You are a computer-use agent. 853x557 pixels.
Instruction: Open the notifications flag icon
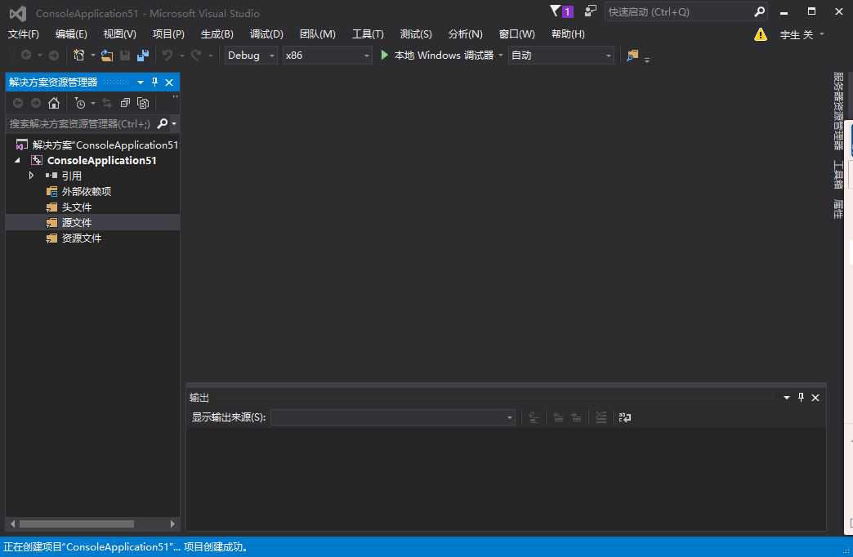(555, 11)
